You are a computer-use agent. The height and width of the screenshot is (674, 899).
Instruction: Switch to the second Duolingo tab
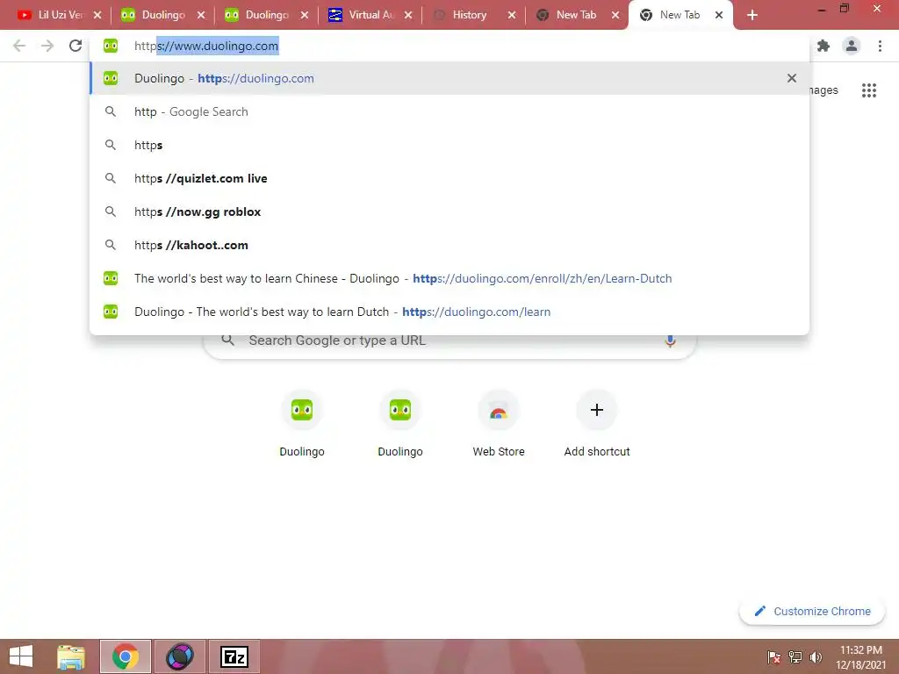[x=267, y=15]
